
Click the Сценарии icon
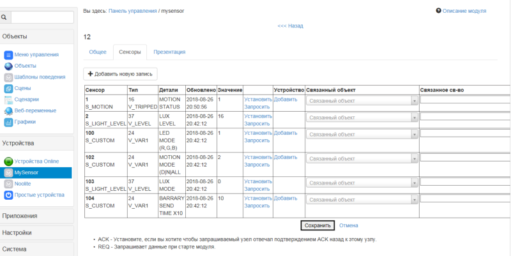pos(8,100)
